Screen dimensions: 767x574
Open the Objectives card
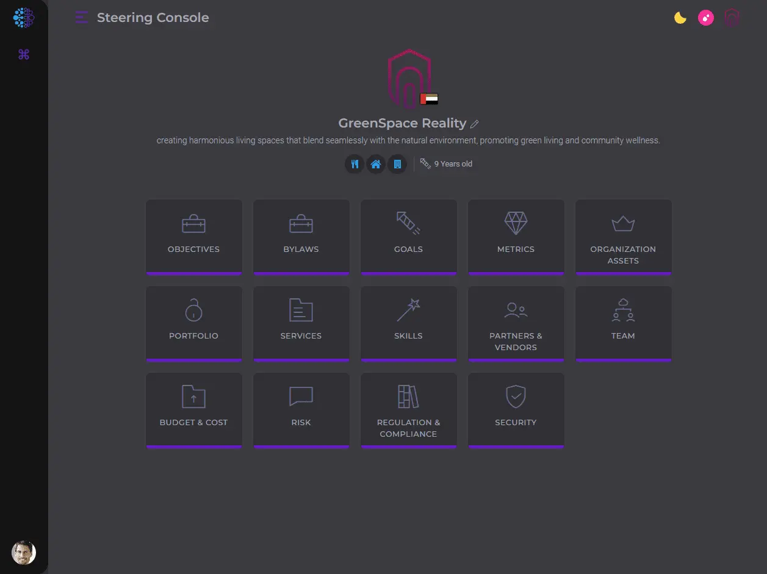point(194,237)
